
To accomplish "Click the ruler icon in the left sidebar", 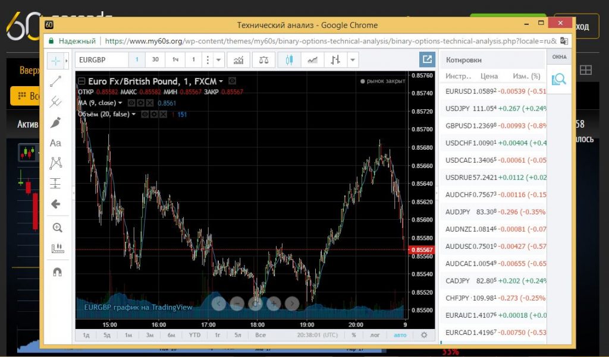I will tap(57, 248).
